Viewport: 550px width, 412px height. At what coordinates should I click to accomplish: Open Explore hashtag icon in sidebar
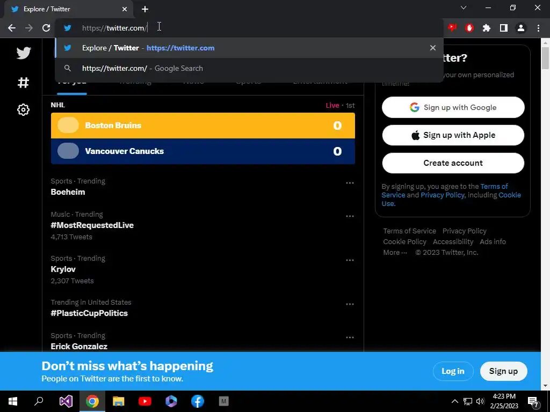point(23,83)
